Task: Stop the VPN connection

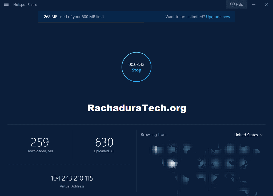Action: (x=136, y=70)
